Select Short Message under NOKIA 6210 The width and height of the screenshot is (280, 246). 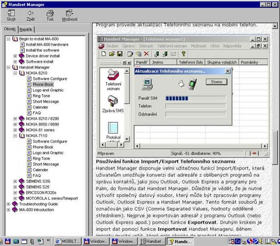[46, 102]
